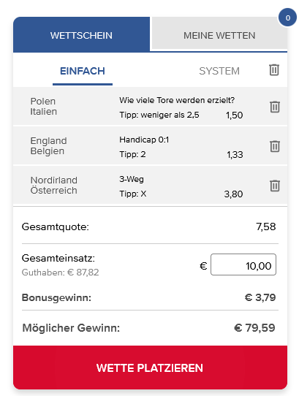299x396 pixels.
Task: Click the Wette Platzieren button
Action: point(150,368)
